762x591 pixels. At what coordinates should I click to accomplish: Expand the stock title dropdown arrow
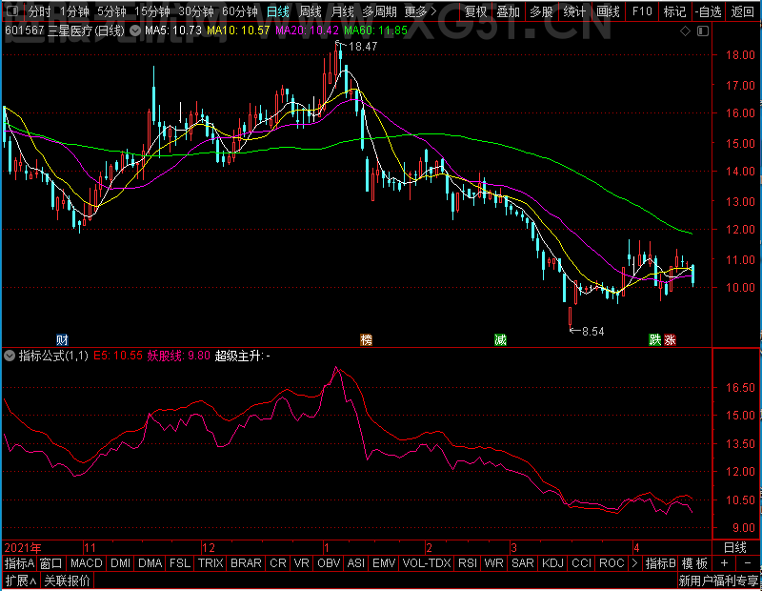pos(135,31)
